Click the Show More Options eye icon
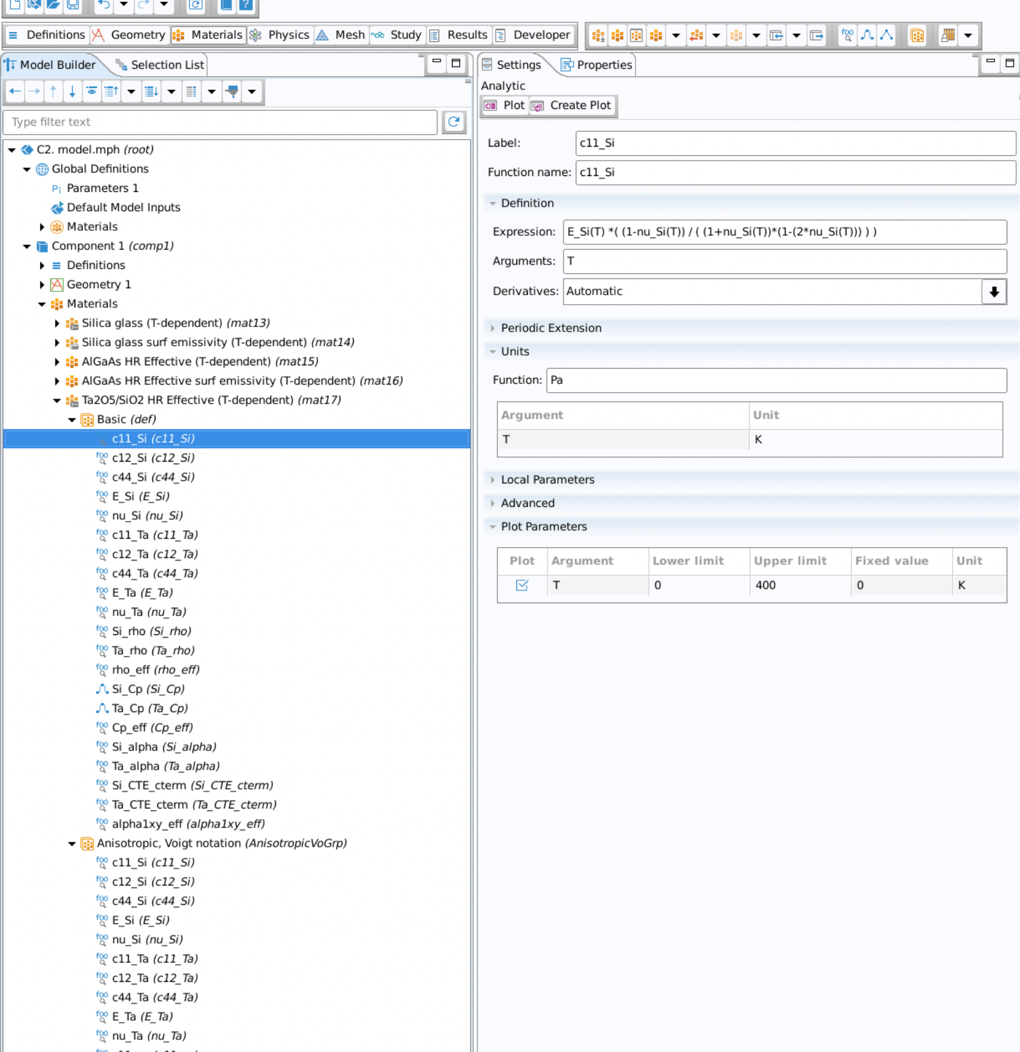 (x=92, y=92)
